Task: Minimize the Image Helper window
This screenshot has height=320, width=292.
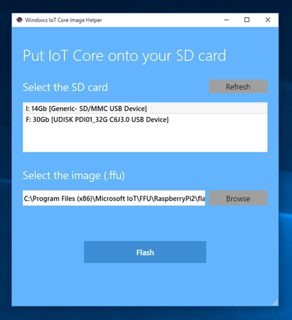Action: tap(226, 20)
